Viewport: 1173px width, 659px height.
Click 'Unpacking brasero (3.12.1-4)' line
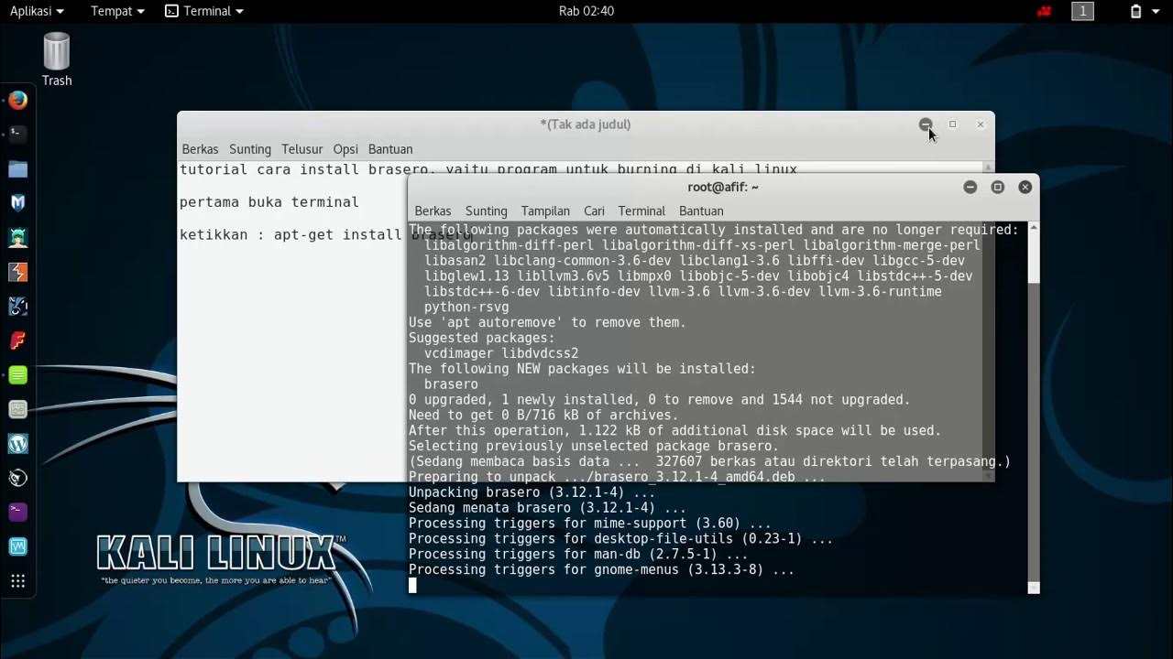(532, 492)
